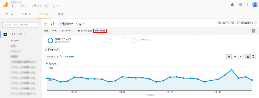The width and height of the screenshot is (259, 98).
Task: Click the search magnifier icon
Action: (x=5, y=25)
